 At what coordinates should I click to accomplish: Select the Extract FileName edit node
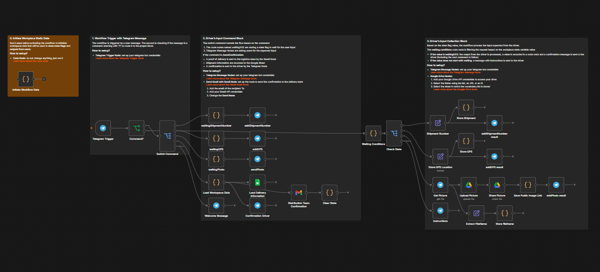tap(476, 213)
